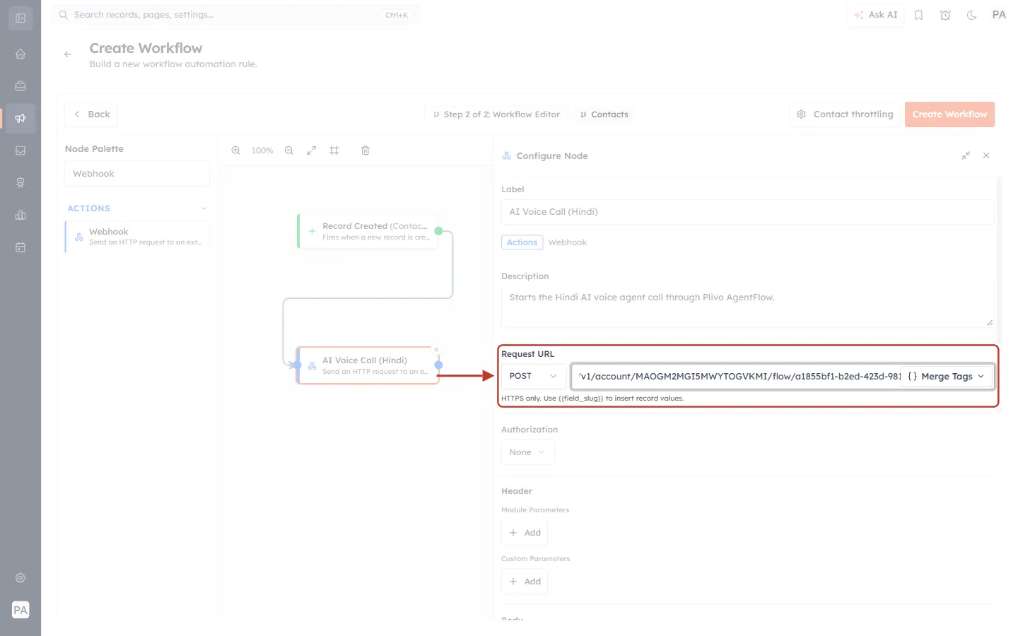Screen dimensions: 1018x636
Task: Click the Node Palette search field
Action: (x=137, y=174)
